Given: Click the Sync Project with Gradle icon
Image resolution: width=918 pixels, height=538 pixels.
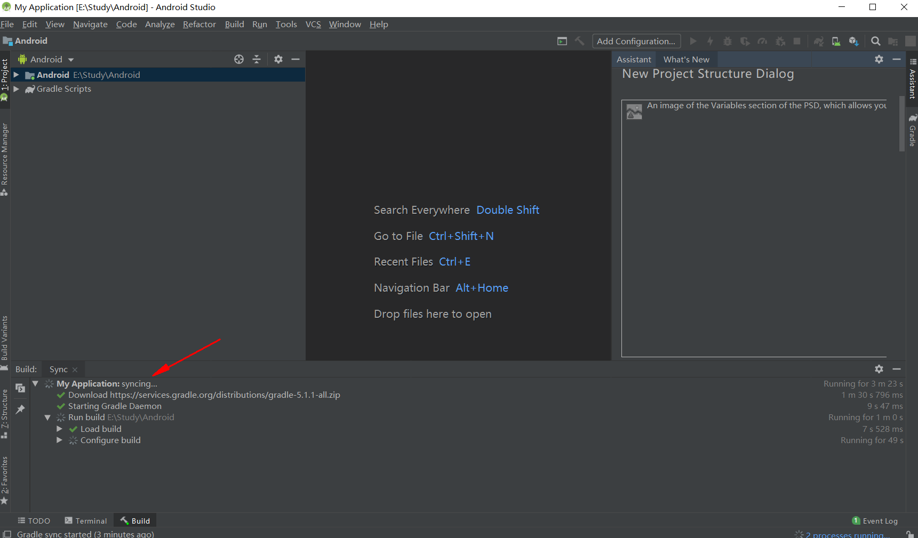Looking at the screenshot, I should click(x=818, y=41).
